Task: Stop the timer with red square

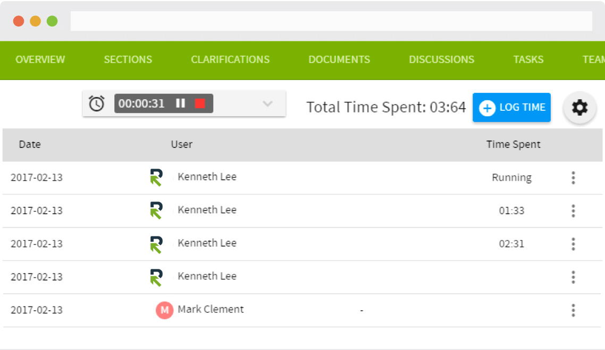Action: [200, 103]
